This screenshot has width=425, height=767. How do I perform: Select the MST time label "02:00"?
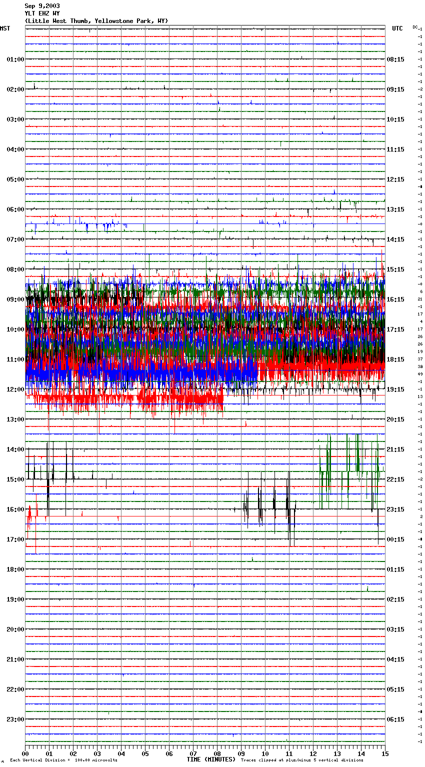tap(15, 89)
